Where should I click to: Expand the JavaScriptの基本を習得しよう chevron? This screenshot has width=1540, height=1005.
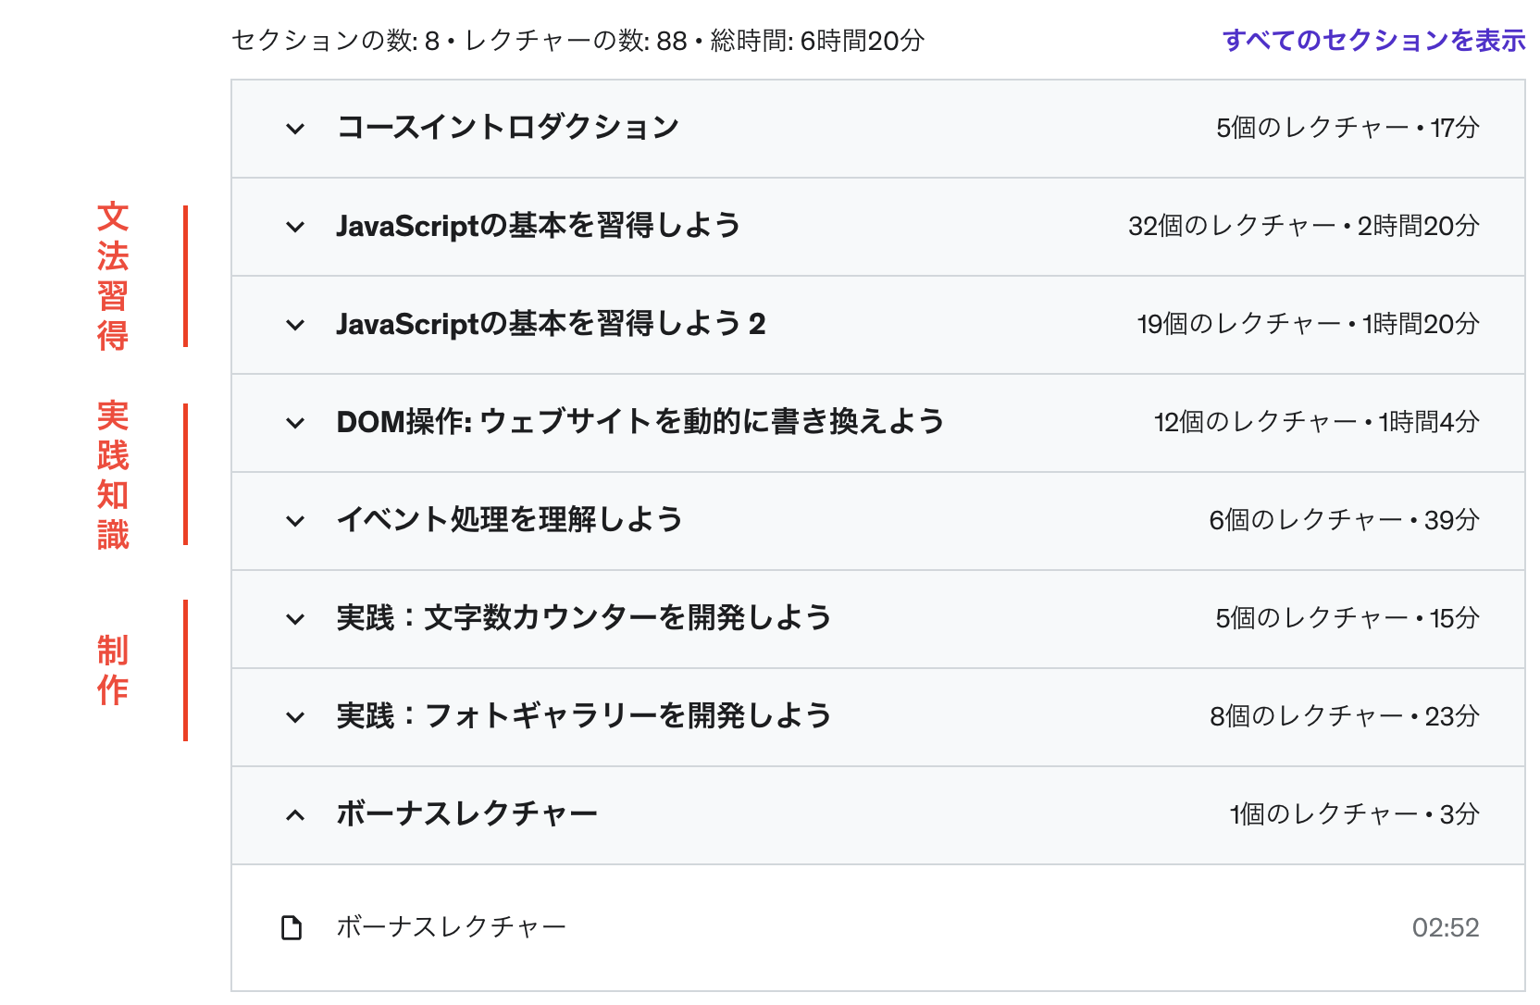295,227
